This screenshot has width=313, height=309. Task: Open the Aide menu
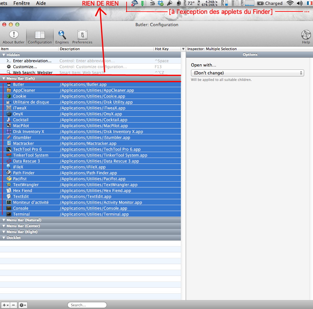(x=41, y=3)
